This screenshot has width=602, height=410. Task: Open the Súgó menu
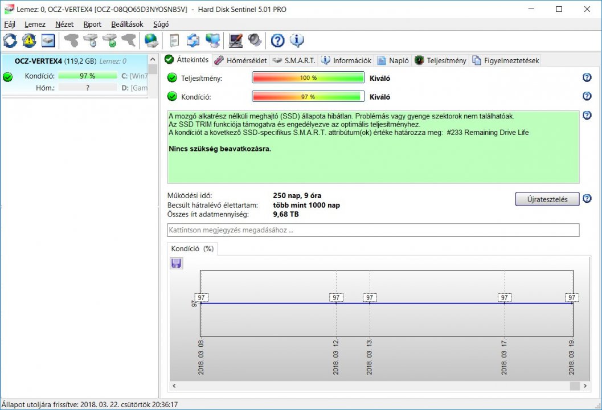[x=161, y=24]
